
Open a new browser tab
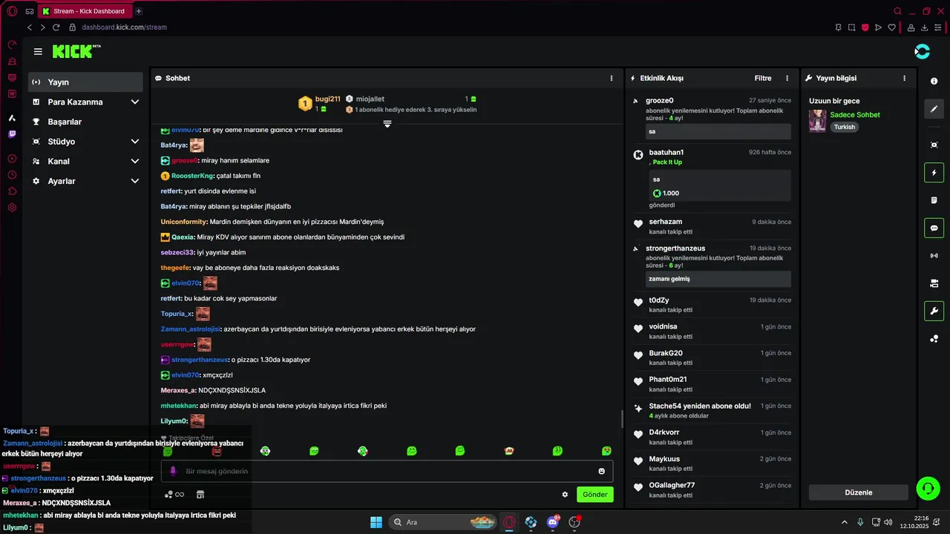click(139, 11)
